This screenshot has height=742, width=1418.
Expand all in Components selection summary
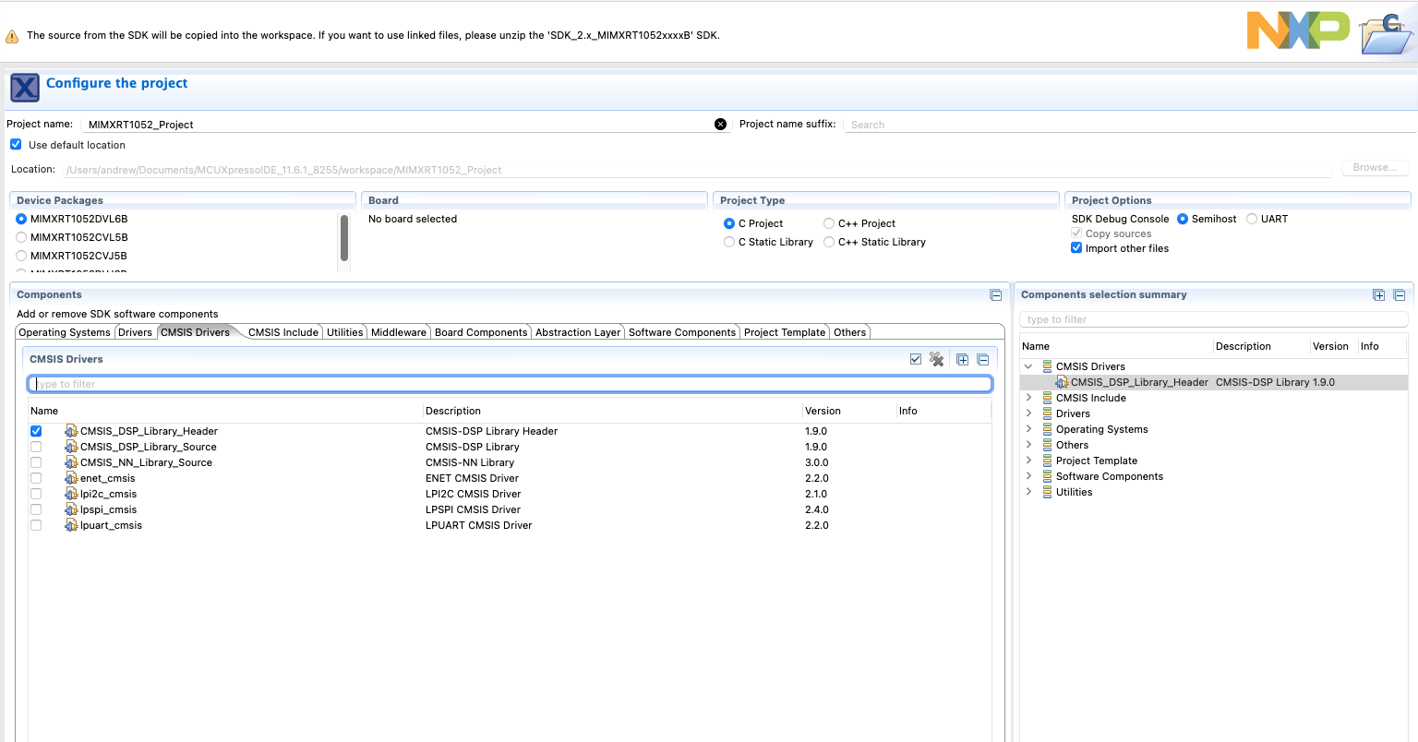tap(1378, 294)
